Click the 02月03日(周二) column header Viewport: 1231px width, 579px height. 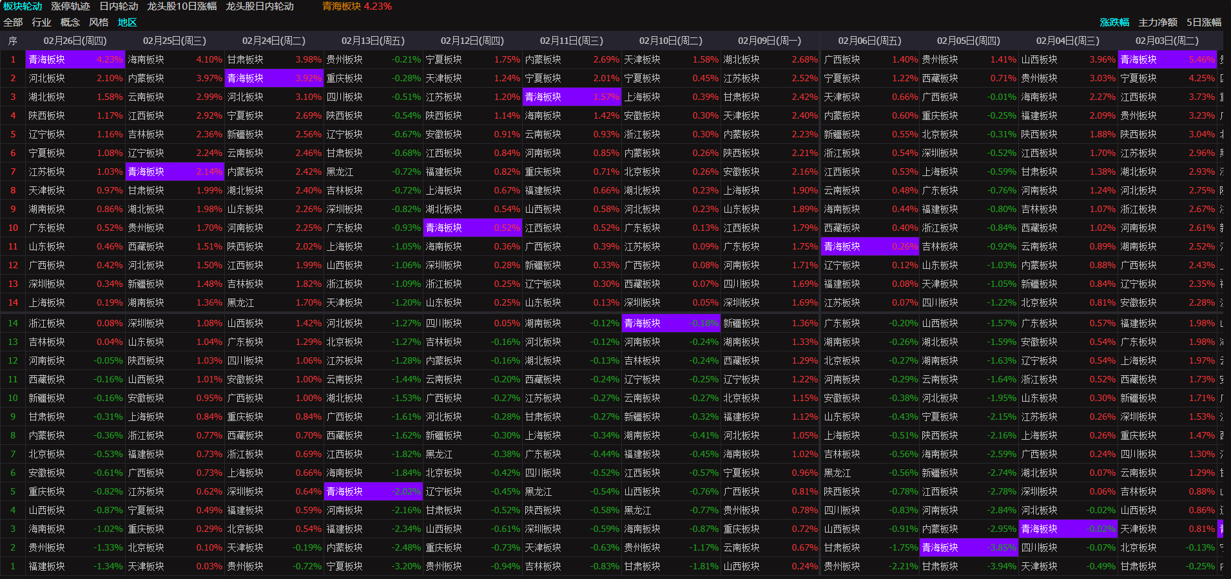(1167, 41)
